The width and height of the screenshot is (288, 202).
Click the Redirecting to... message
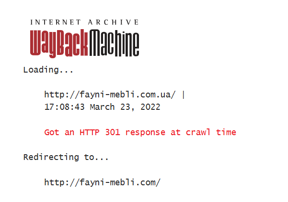(66, 157)
